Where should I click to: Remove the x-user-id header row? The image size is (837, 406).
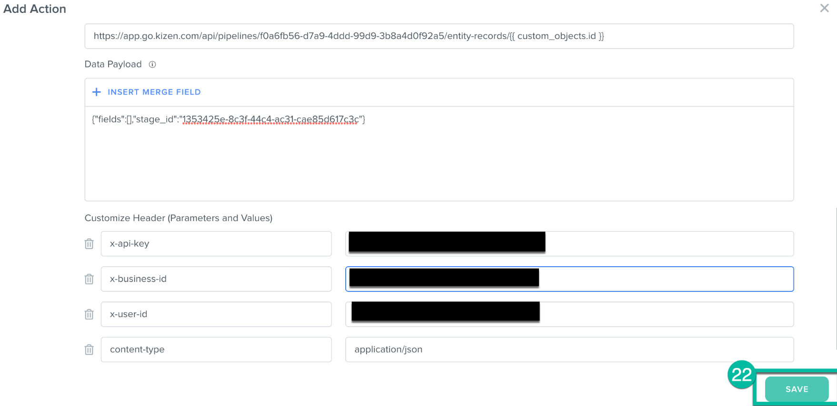89,314
